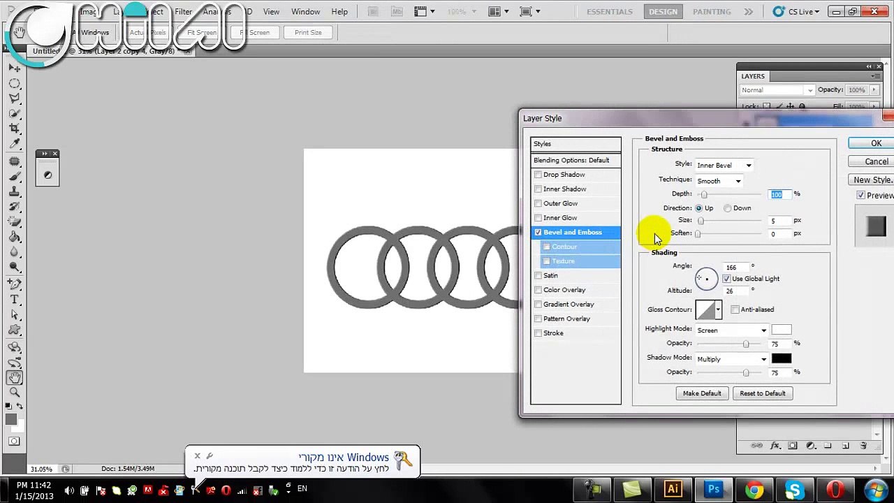Click the link layers icon
The height and width of the screenshot is (503, 894).
pyautogui.click(x=756, y=446)
